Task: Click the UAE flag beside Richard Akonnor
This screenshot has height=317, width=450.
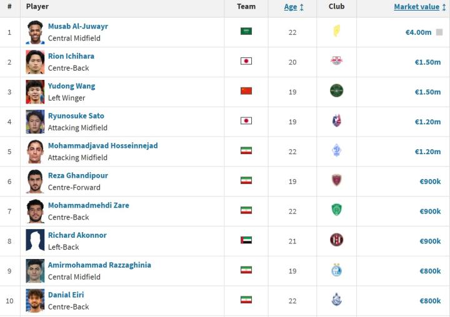Action: pyautogui.click(x=246, y=240)
